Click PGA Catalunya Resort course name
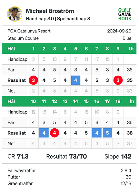Screen dimensions: 139x193 pyautogui.click(x=29, y=31)
